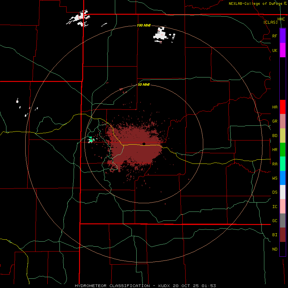Click the "BI" legend label

(275, 235)
